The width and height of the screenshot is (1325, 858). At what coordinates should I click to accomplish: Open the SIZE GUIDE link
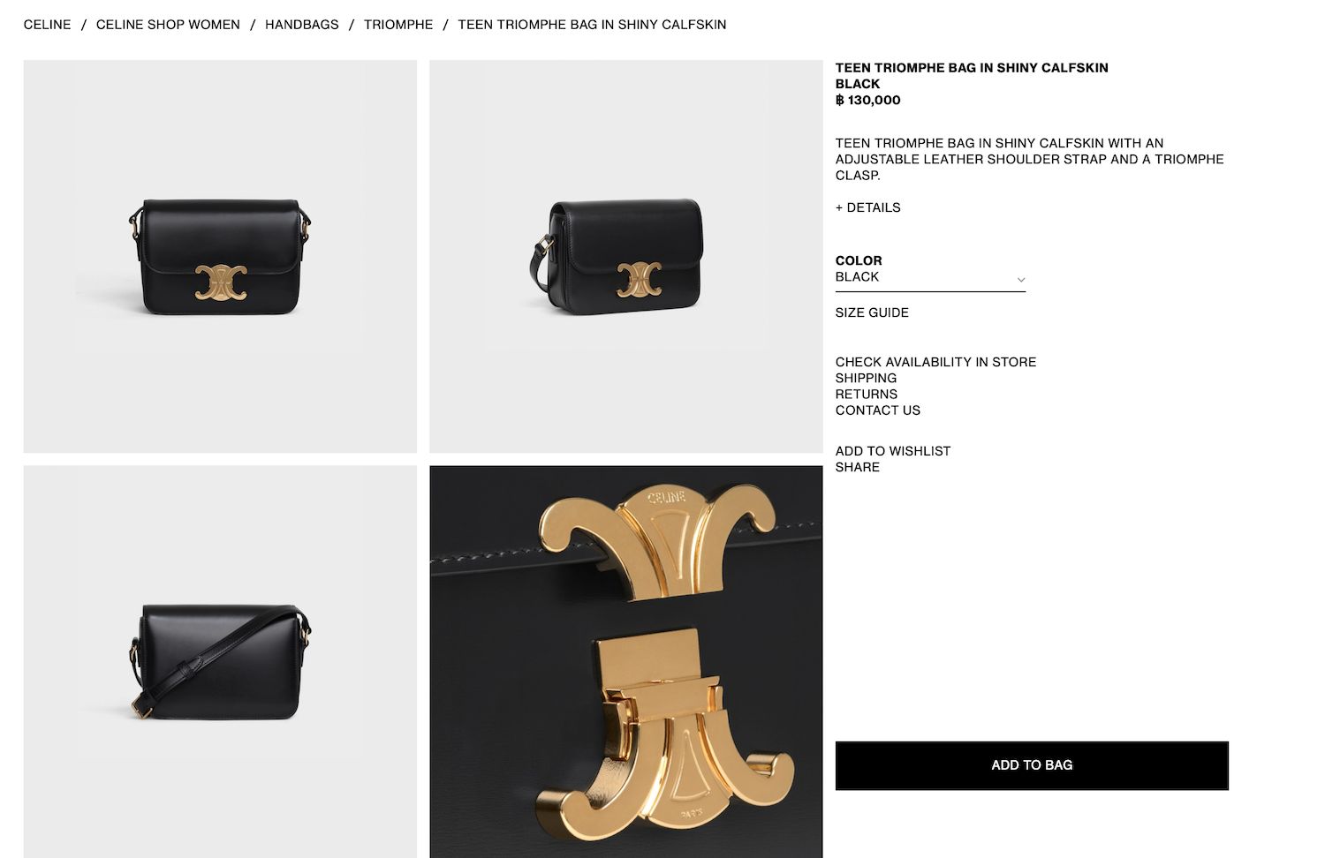[872, 312]
